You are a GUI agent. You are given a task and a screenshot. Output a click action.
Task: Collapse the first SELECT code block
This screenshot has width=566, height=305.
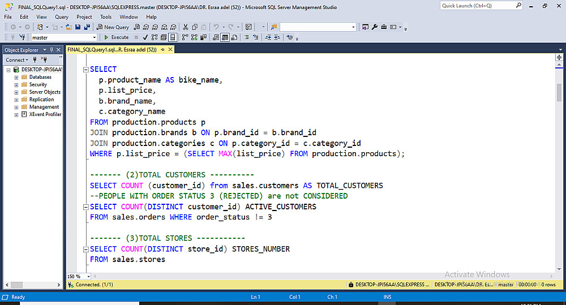pos(86,70)
